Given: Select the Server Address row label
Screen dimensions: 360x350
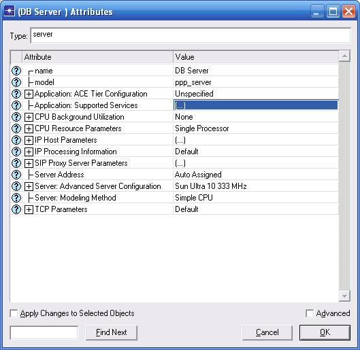Looking at the screenshot, I should pyautogui.click(x=59, y=175).
